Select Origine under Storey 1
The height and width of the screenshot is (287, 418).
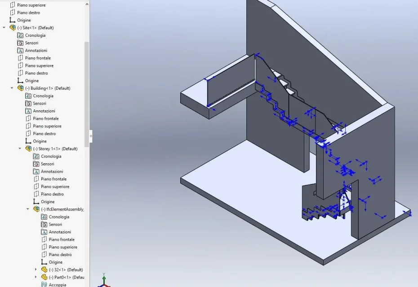(44, 202)
